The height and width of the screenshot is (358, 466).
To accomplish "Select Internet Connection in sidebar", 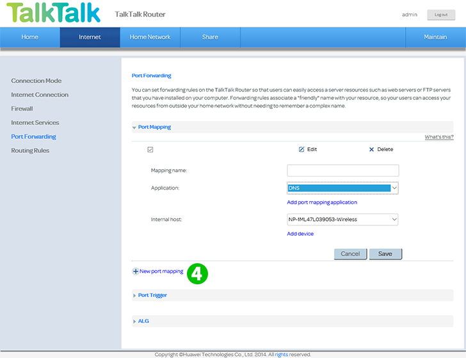I will [40, 95].
